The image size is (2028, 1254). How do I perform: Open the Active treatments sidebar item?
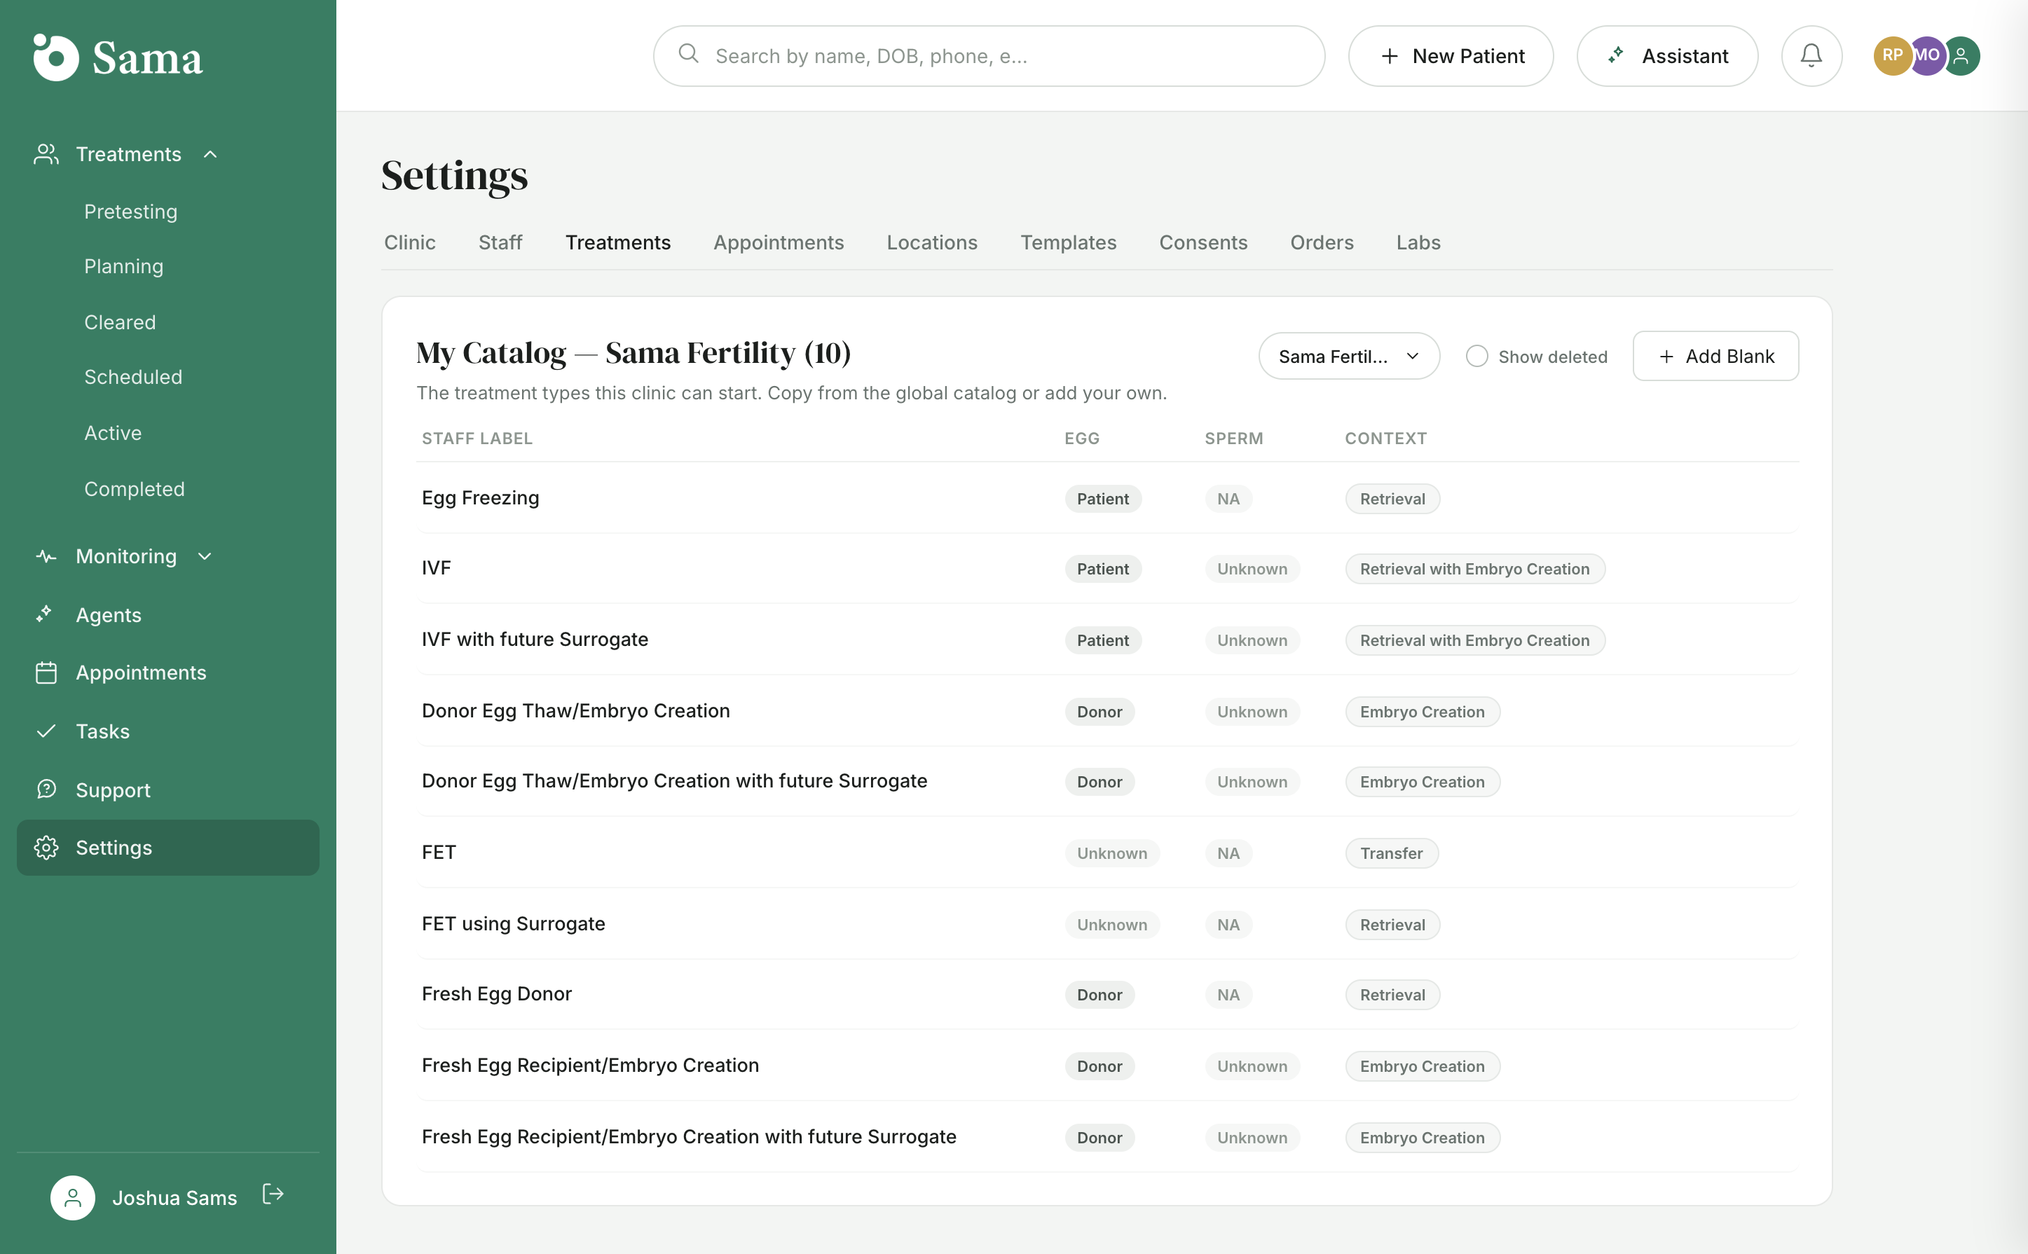(x=113, y=433)
